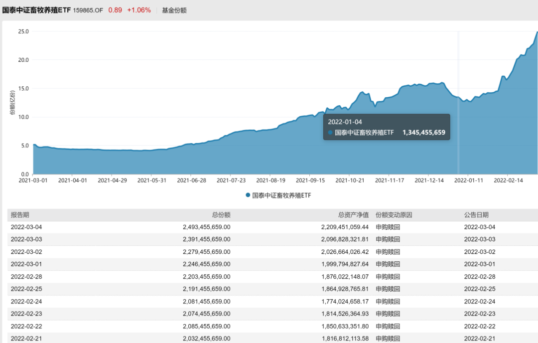This screenshot has width=538, height=343.
Task: Click total shares 2,493,455,659.00
Action: 207,227
